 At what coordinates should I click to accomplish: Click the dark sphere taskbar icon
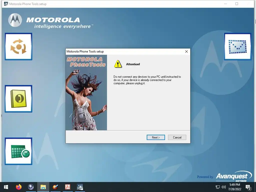pos(31,187)
